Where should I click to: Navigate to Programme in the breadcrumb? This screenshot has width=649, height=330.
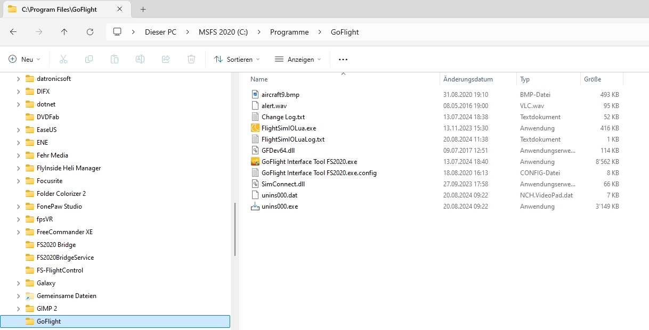coord(289,32)
